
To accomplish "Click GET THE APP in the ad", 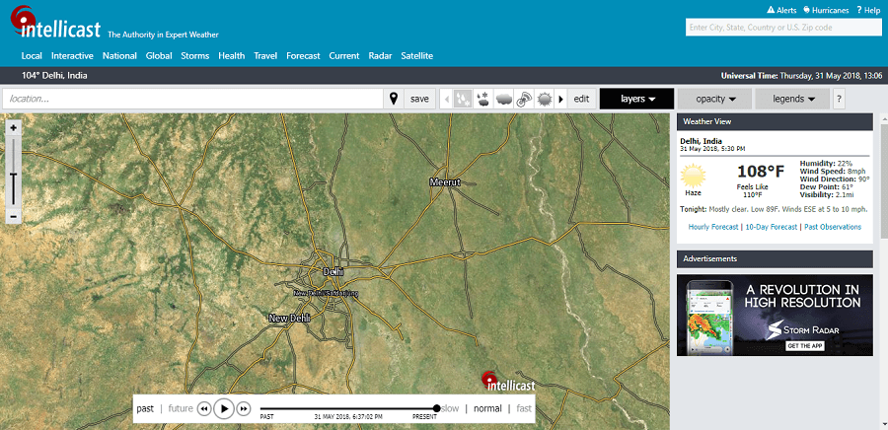I will (805, 346).
